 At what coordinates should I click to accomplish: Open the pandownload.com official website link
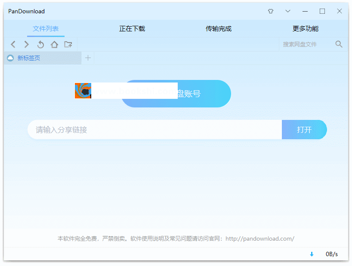point(260,238)
